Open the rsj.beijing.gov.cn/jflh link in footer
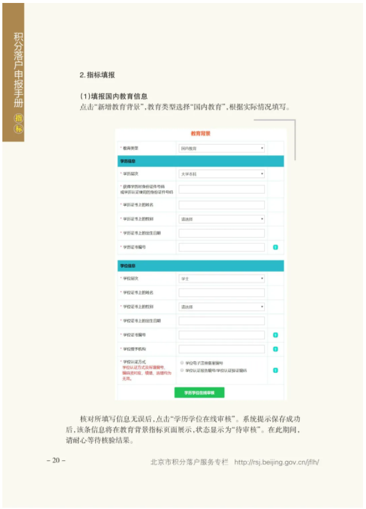This screenshot has width=366, height=509. (x=277, y=462)
